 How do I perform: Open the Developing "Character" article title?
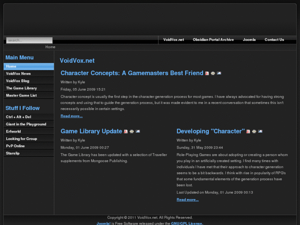[x=210, y=131]
